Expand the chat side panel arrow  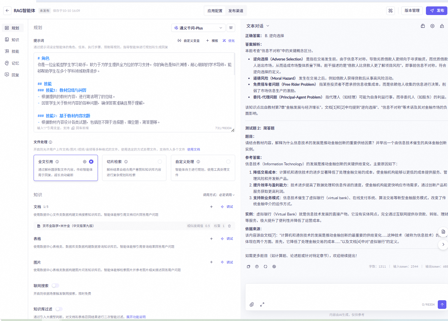point(443,245)
